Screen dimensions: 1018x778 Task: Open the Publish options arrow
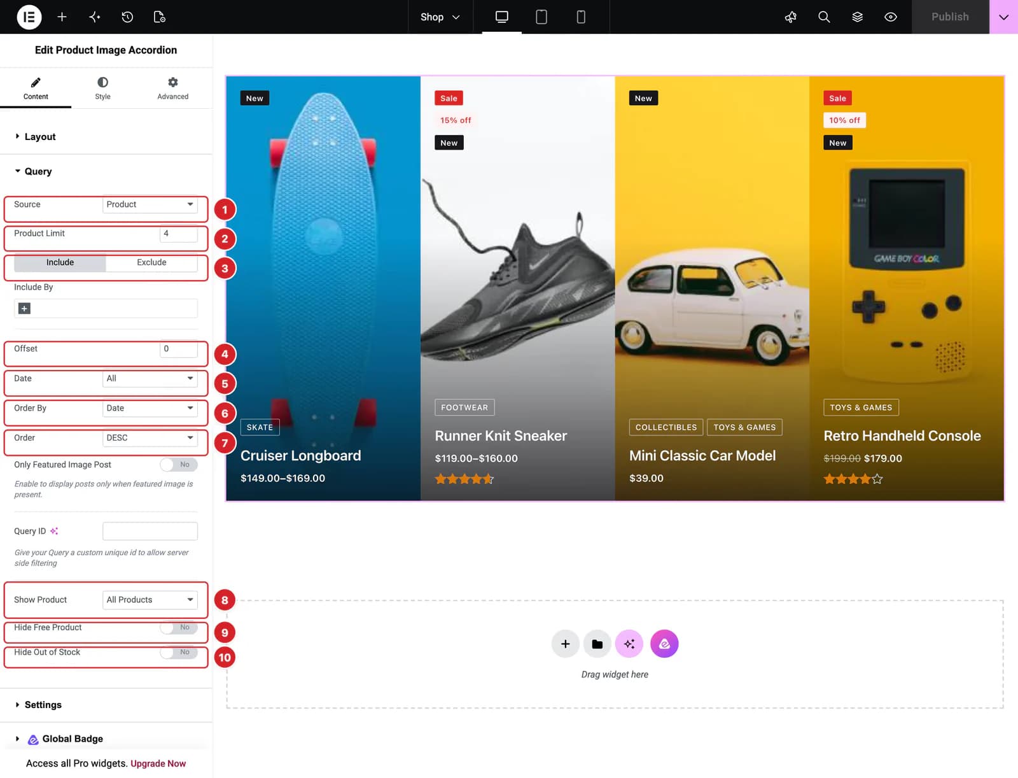[x=1003, y=17]
